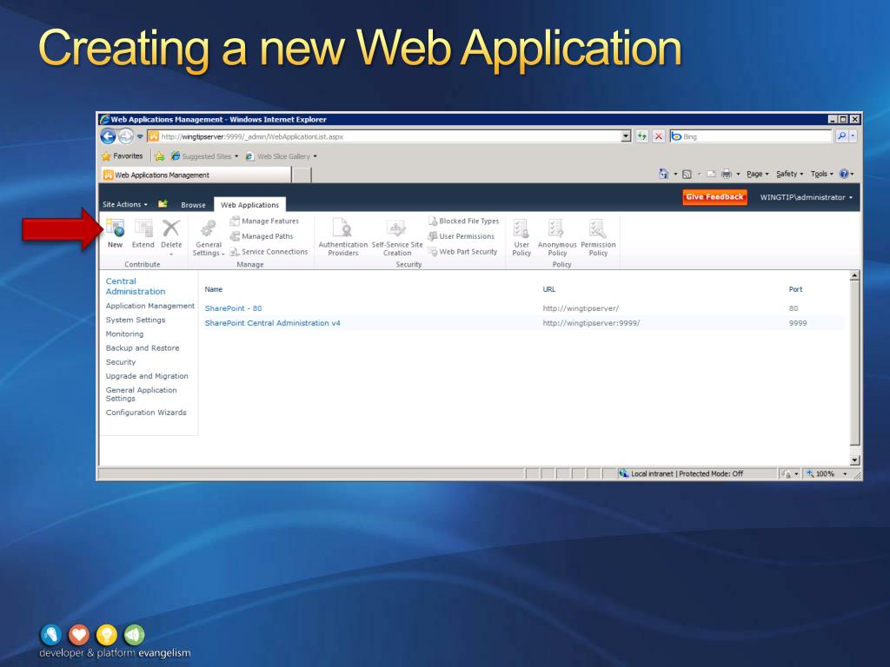Open Configuration Wizards link
Viewport: 890px width, 667px height.
click(146, 413)
